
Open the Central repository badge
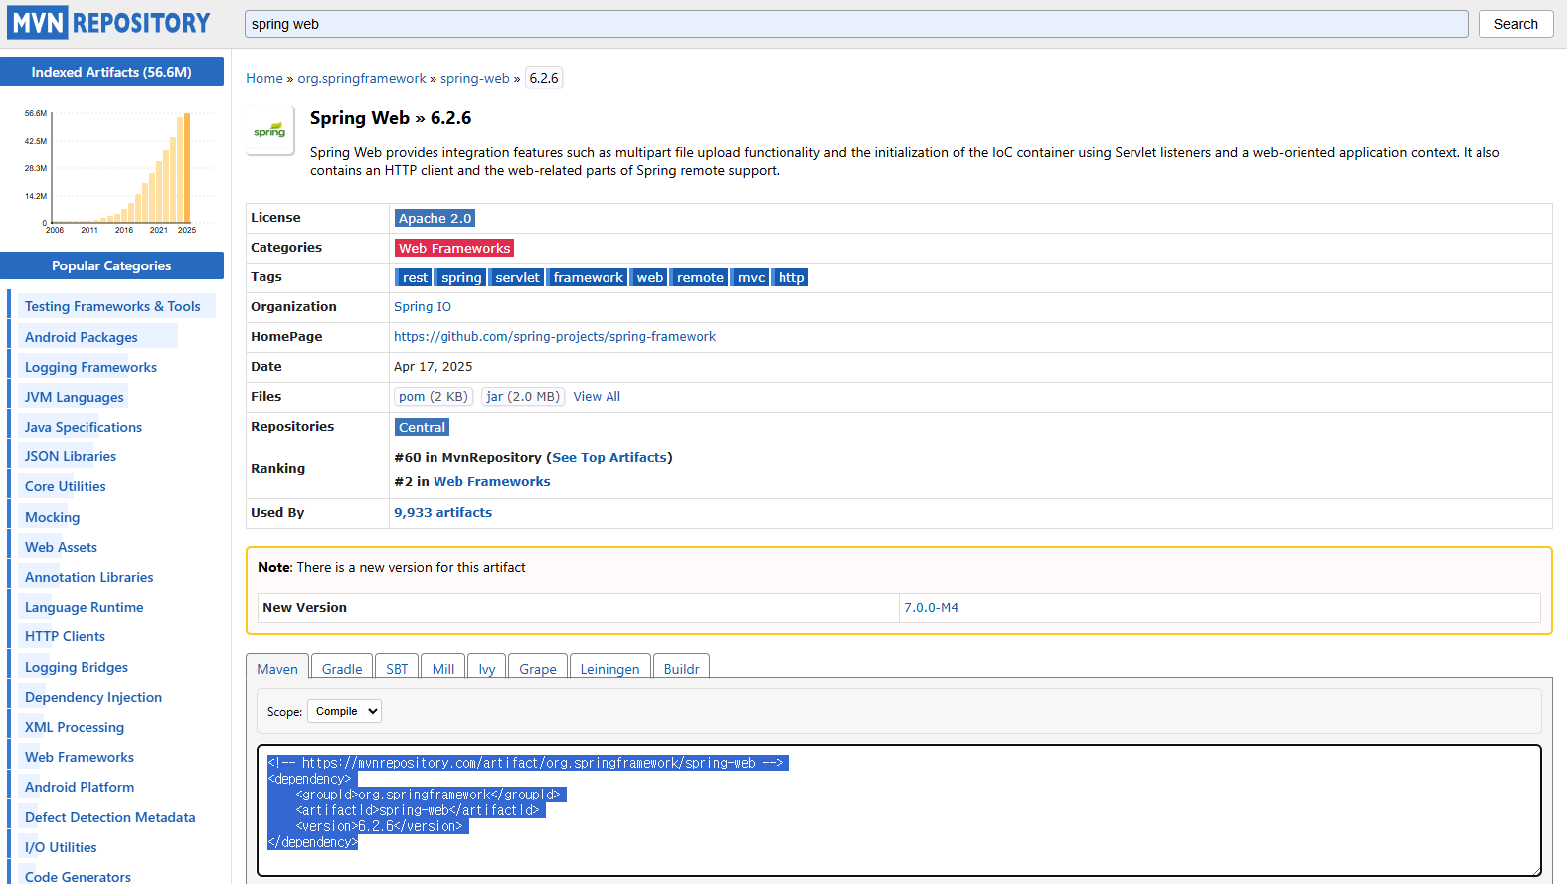pyautogui.click(x=423, y=427)
